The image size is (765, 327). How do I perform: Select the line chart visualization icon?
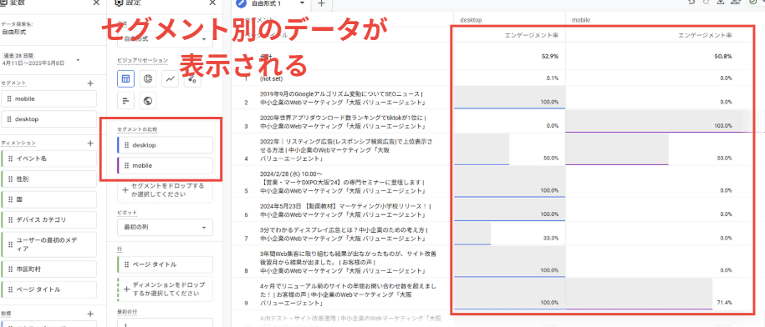point(171,78)
